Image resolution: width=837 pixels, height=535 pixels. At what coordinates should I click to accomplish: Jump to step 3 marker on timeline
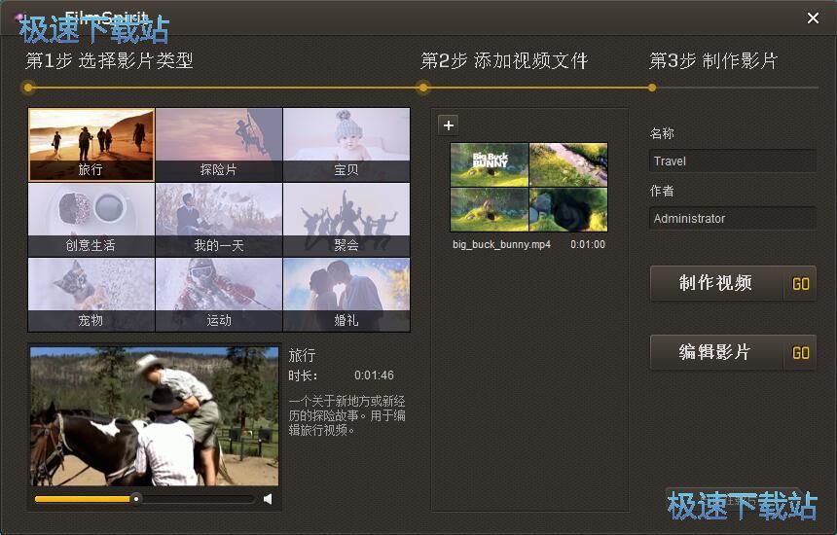pyautogui.click(x=652, y=88)
